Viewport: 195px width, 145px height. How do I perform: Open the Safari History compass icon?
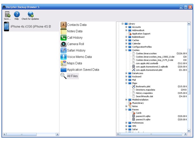[x=63, y=51]
